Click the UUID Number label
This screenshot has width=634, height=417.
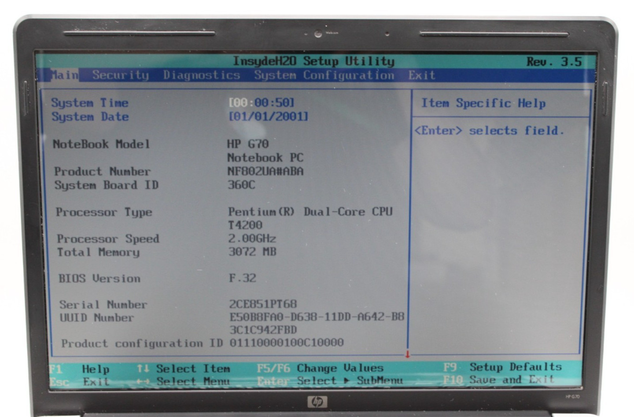click(96, 317)
